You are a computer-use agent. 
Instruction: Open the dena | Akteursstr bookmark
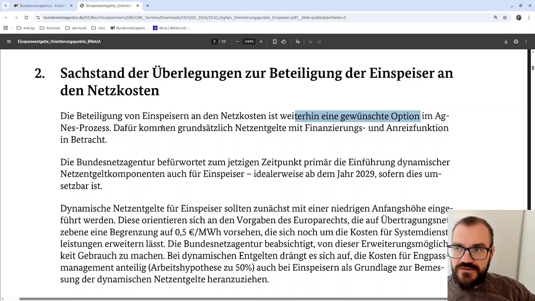coord(172,28)
